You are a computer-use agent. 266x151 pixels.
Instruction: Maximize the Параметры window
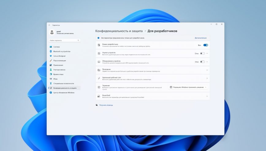(x=216, y=24)
